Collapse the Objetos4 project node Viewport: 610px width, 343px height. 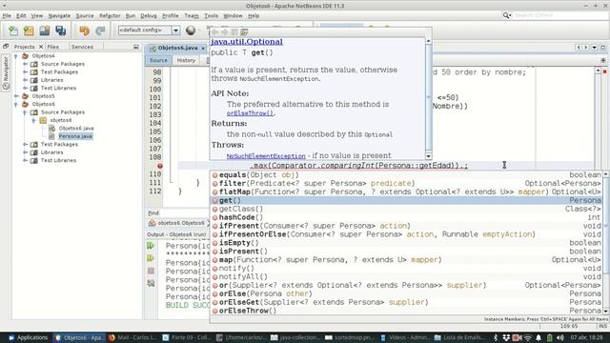tap(16, 56)
